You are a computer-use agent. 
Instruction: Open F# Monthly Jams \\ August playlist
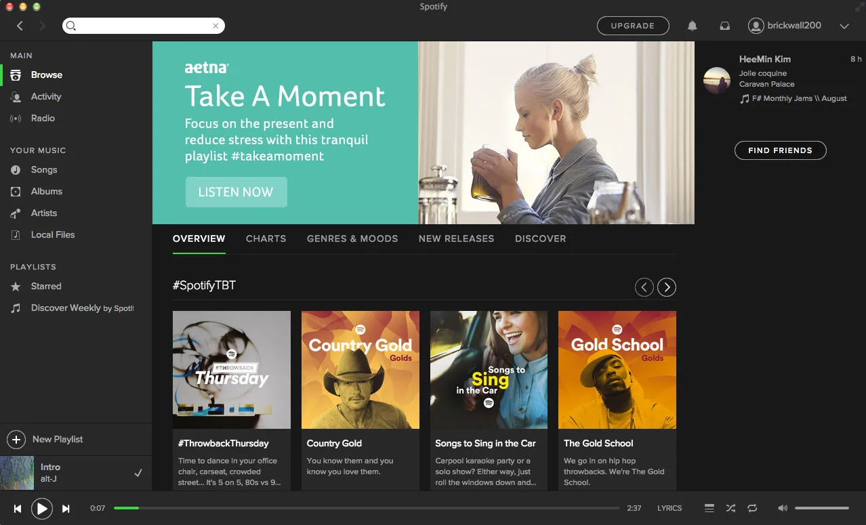(x=800, y=98)
